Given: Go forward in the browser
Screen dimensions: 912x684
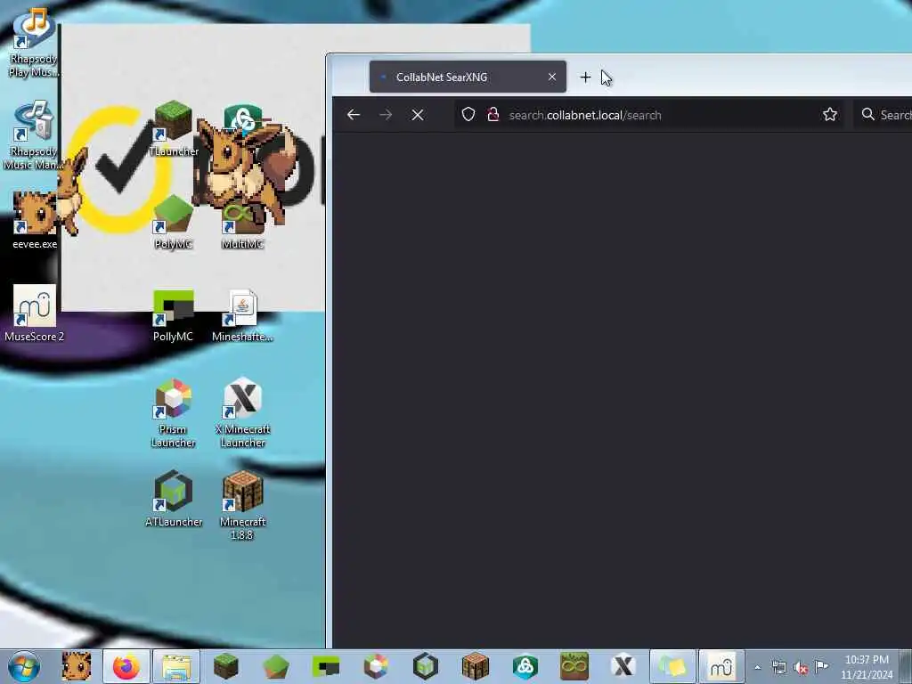Looking at the screenshot, I should point(386,115).
